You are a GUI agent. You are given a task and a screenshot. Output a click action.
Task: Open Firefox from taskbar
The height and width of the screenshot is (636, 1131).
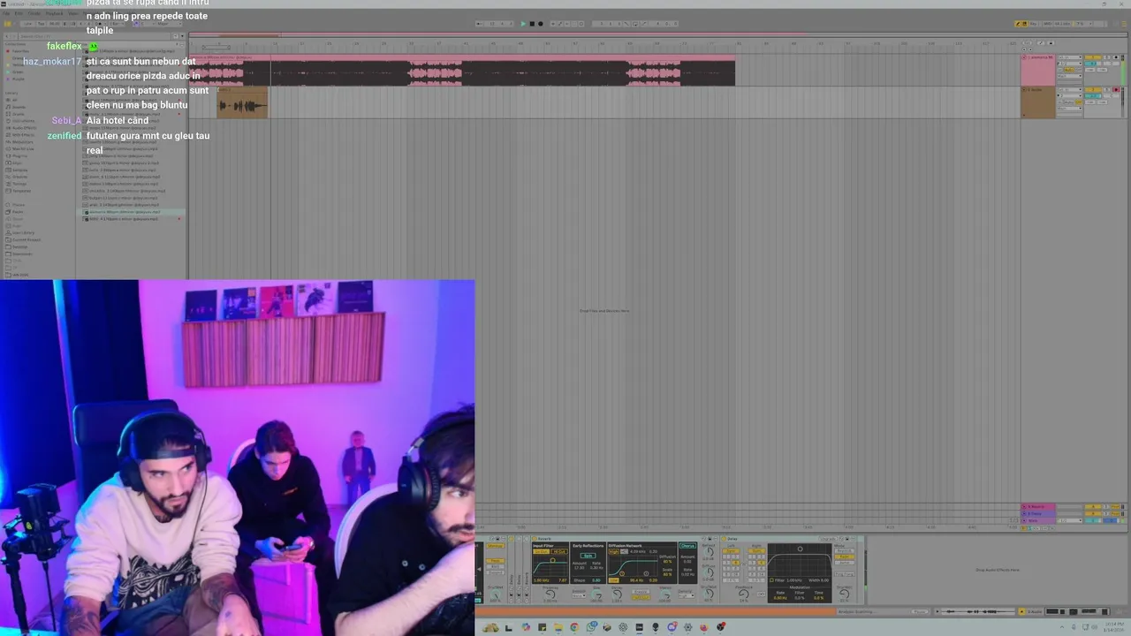[704, 627]
